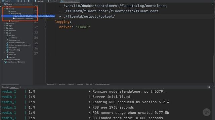Click the round play overlay button
215x120 pixels.
coord(207,112)
